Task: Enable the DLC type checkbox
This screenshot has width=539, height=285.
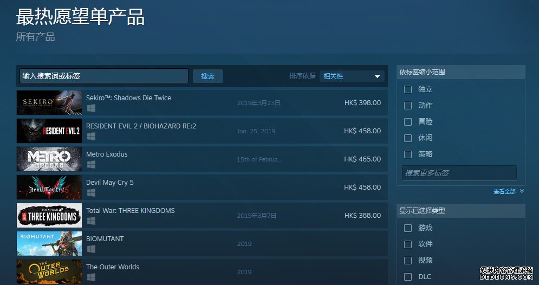Action: coord(408,277)
